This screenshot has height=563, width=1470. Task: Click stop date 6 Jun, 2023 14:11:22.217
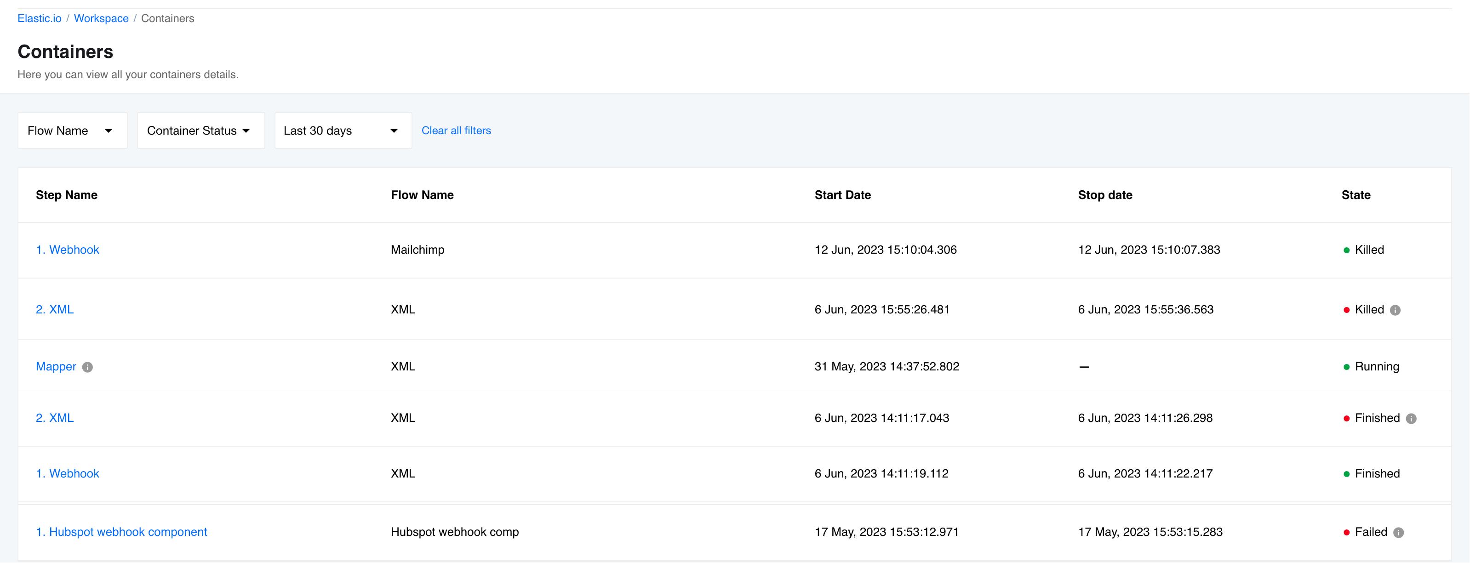point(1145,474)
